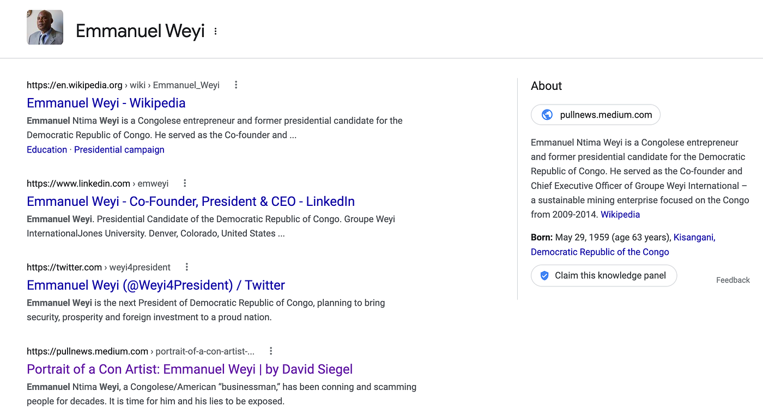Viewport: 763px width, 415px height.
Task: Click the Emmanuel Weyi profile thumbnail
Action: click(45, 27)
